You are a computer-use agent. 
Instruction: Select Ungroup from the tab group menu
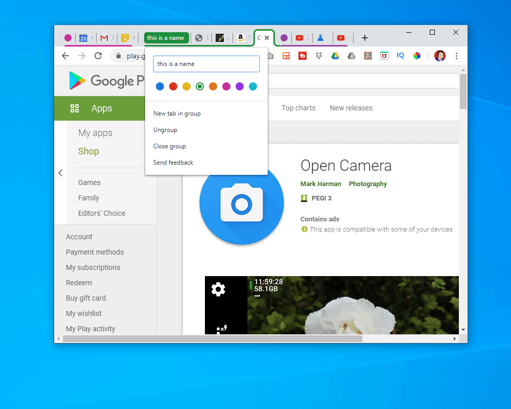point(165,129)
